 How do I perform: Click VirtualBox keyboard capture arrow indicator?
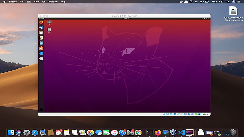tap(200, 114)
